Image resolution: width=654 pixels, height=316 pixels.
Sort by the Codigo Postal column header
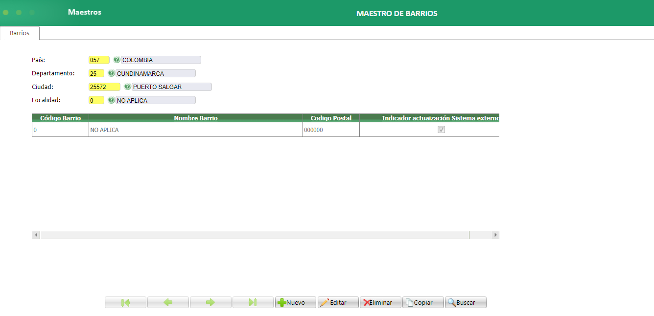331,118
